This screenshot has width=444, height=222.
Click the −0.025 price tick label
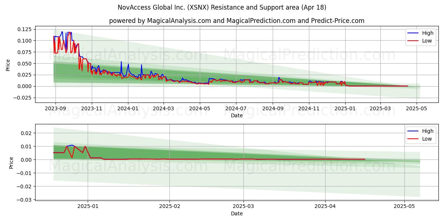pos(23,98)
